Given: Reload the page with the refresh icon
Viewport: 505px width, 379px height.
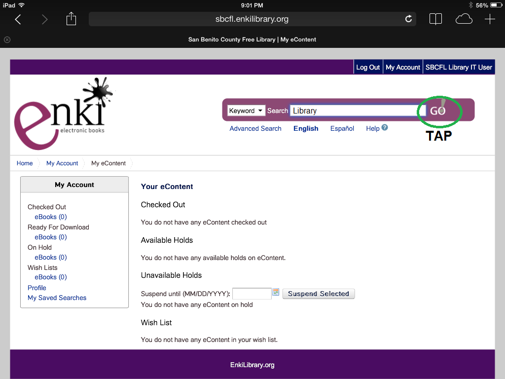Looking at the screenshot, I should click(408, 19).
